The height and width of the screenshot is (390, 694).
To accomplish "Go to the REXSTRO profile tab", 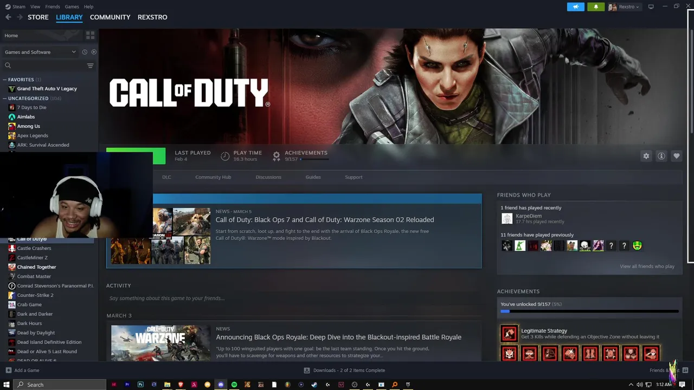I will [152, 17].
